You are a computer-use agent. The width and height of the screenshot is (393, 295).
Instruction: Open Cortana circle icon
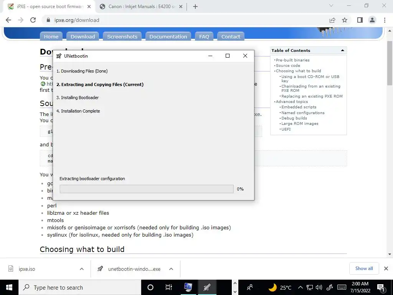coord(150,287)
